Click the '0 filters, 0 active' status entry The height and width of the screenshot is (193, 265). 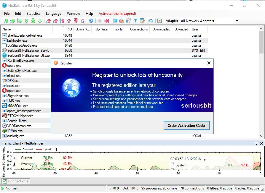click(x=220, y=188)
